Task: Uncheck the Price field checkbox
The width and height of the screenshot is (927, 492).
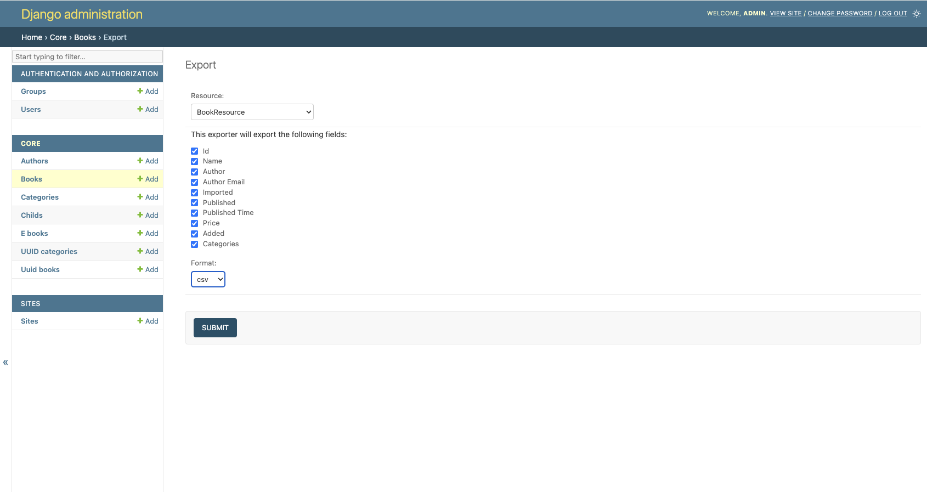Action: click(x=194, y=223)
